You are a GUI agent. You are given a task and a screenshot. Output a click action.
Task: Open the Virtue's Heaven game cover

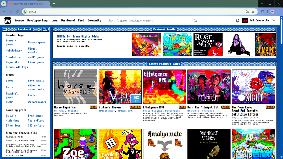tap(120, 87)
